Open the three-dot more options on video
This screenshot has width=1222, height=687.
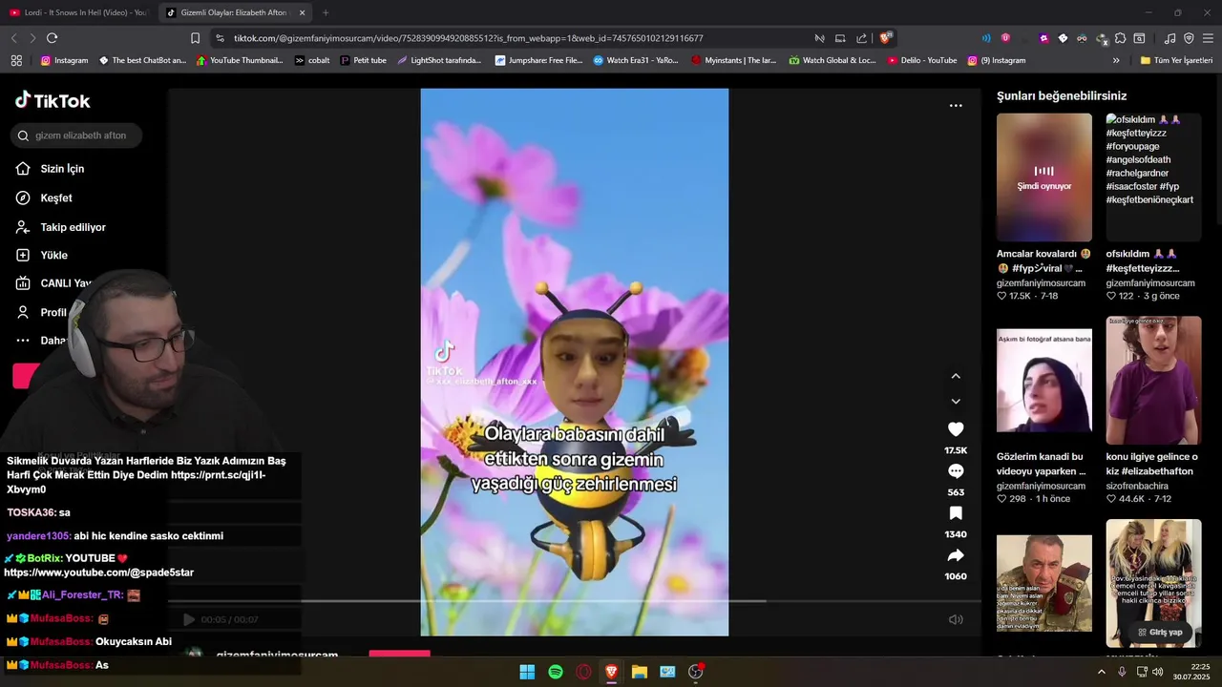click(x=956, y=106)
